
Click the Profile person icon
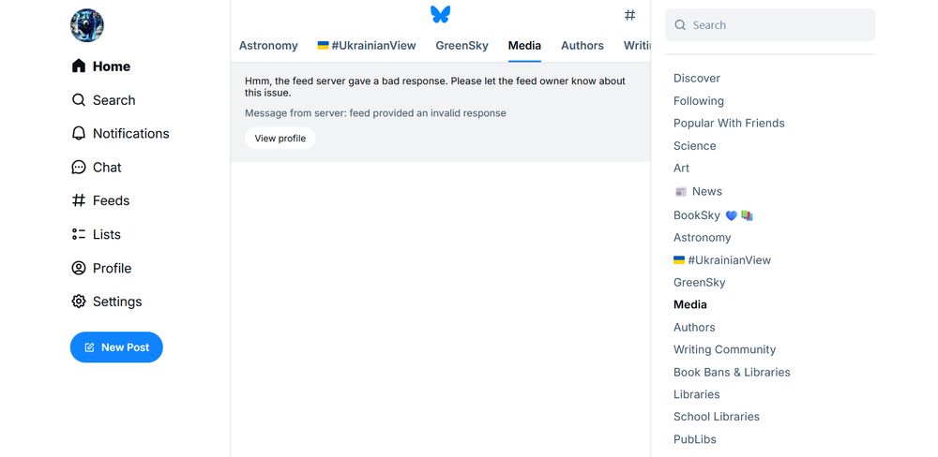pos(79,268)
